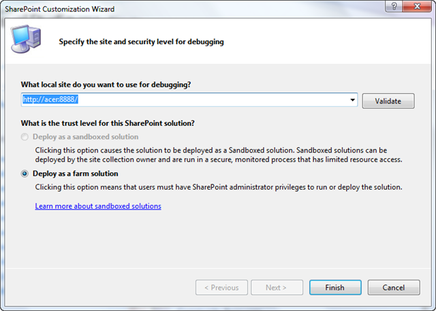
Task: Click the blank white banner right of the heading
Action: pos(327,41)
